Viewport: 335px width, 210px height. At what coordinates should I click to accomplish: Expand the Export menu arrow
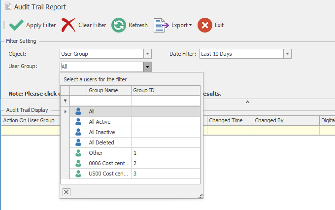click(190, 26)
